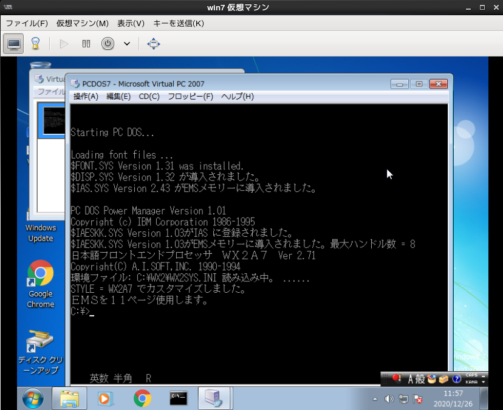Image resolution: width=503 pixels, height=410 pixels.
Task: Open the clock showing 11:57
Action: (x=453, y=398)
